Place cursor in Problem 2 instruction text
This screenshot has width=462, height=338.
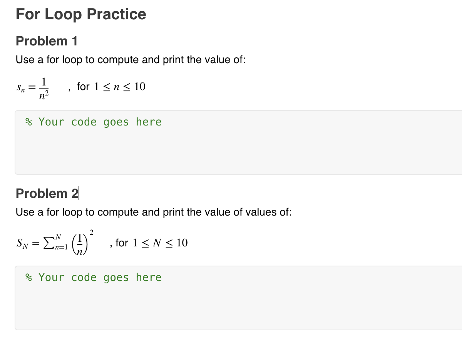tap(154, 212)
